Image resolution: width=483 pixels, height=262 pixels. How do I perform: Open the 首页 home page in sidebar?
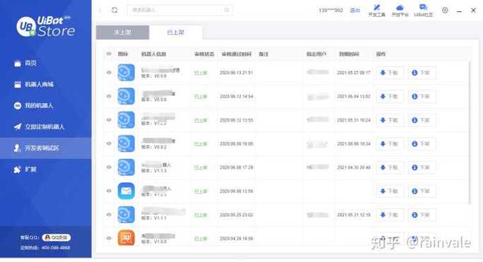pos(25,64)
